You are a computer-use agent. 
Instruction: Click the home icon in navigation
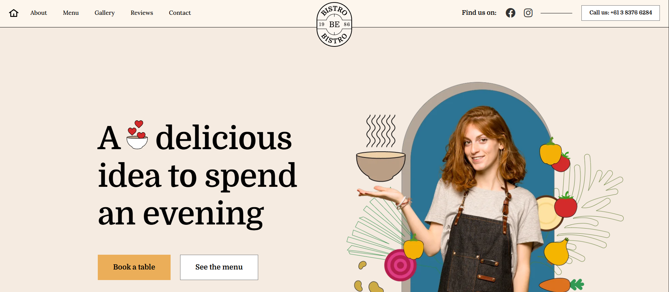tap(14, 13)
